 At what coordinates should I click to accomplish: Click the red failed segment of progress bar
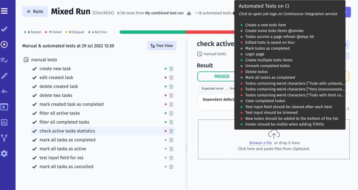coord(210,32)
